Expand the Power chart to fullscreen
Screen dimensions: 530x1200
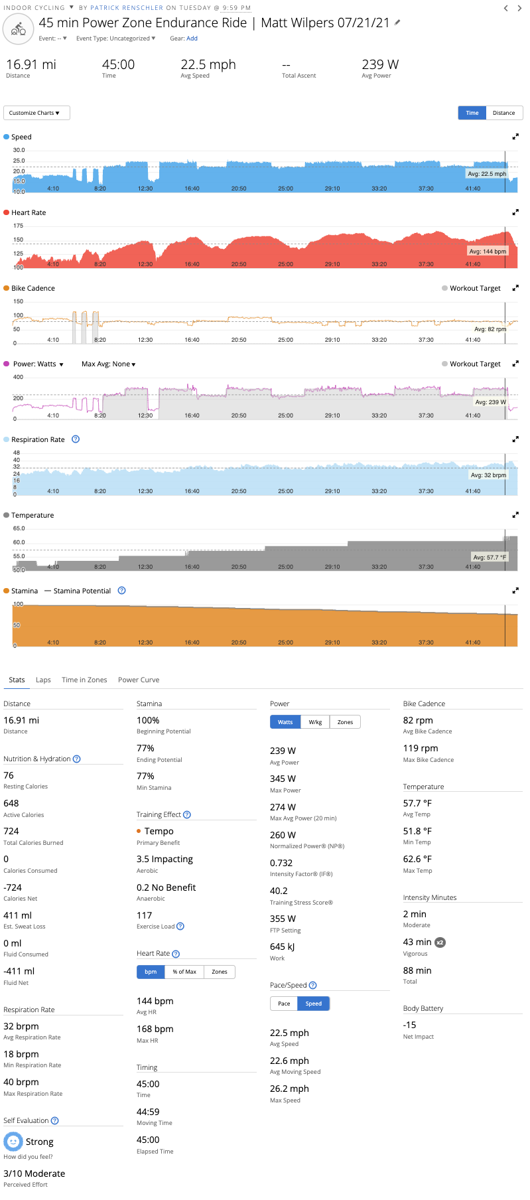[x=515, y=363]
